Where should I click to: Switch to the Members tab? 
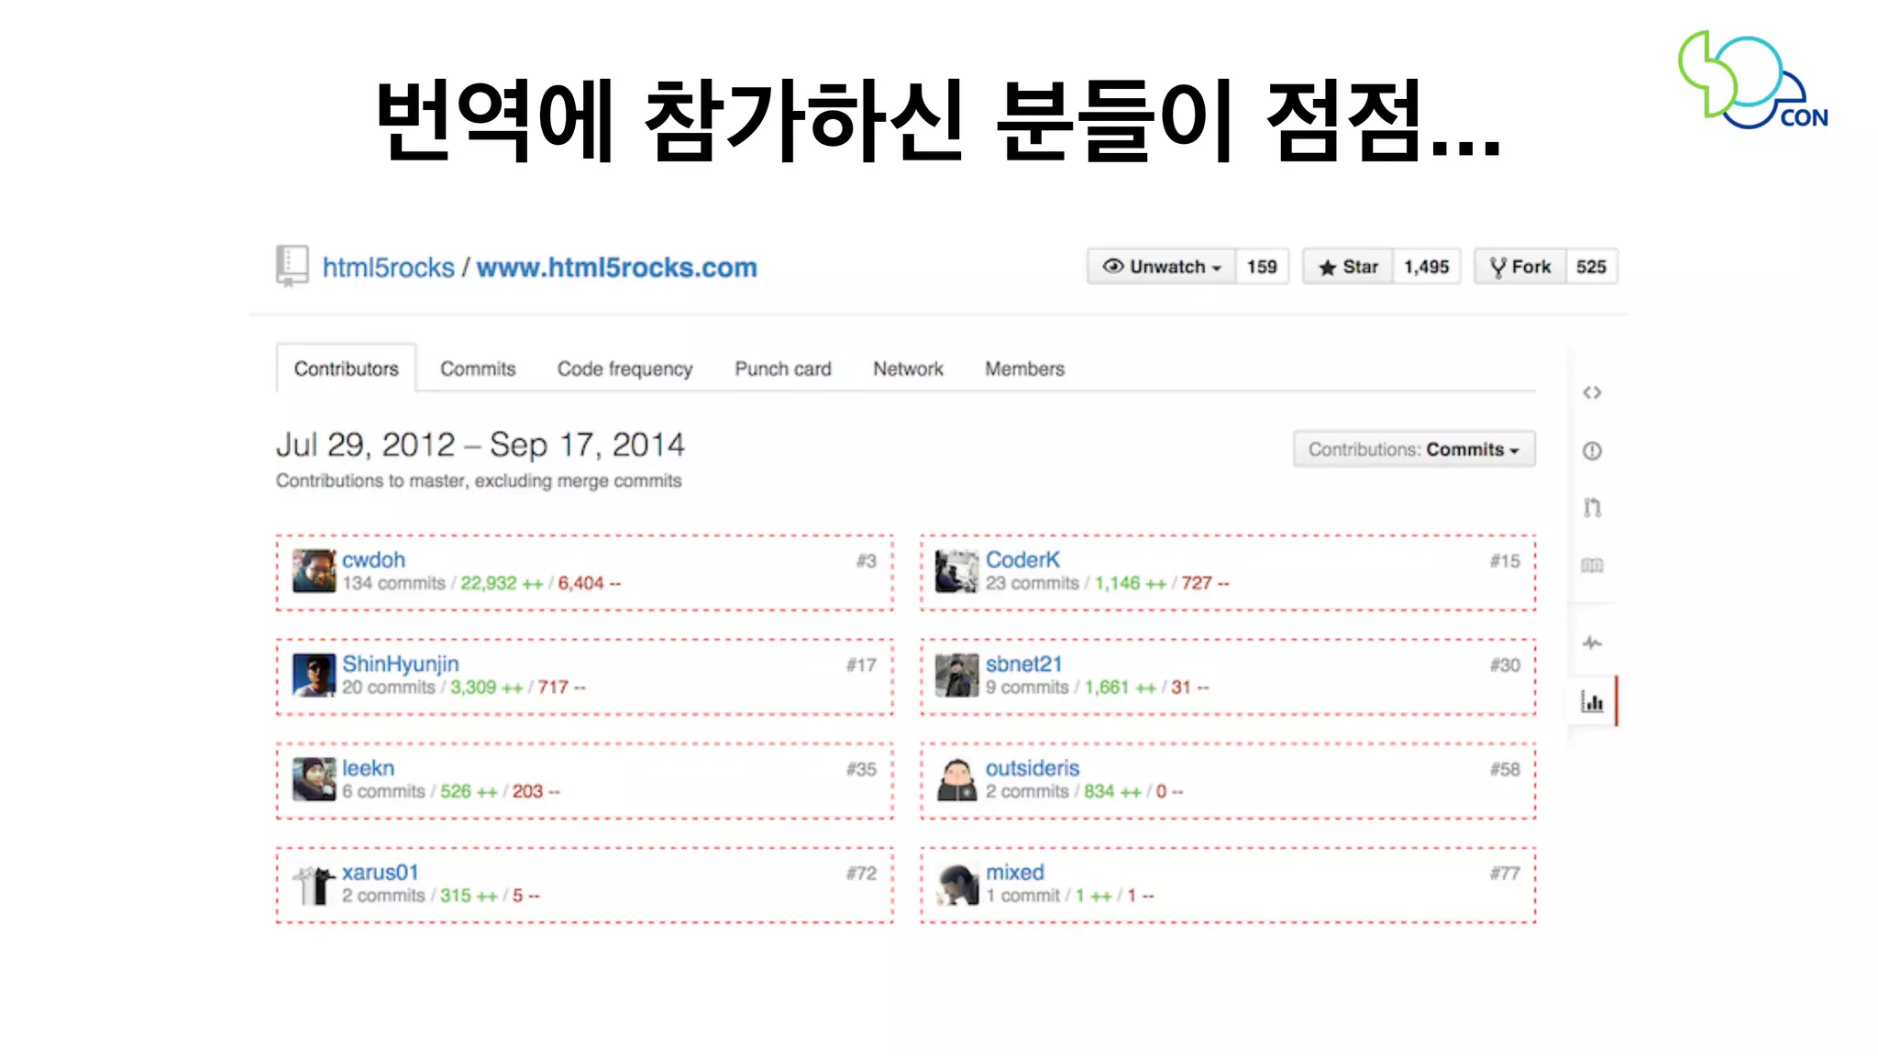pyautogui.click(x=1024, y=368)
